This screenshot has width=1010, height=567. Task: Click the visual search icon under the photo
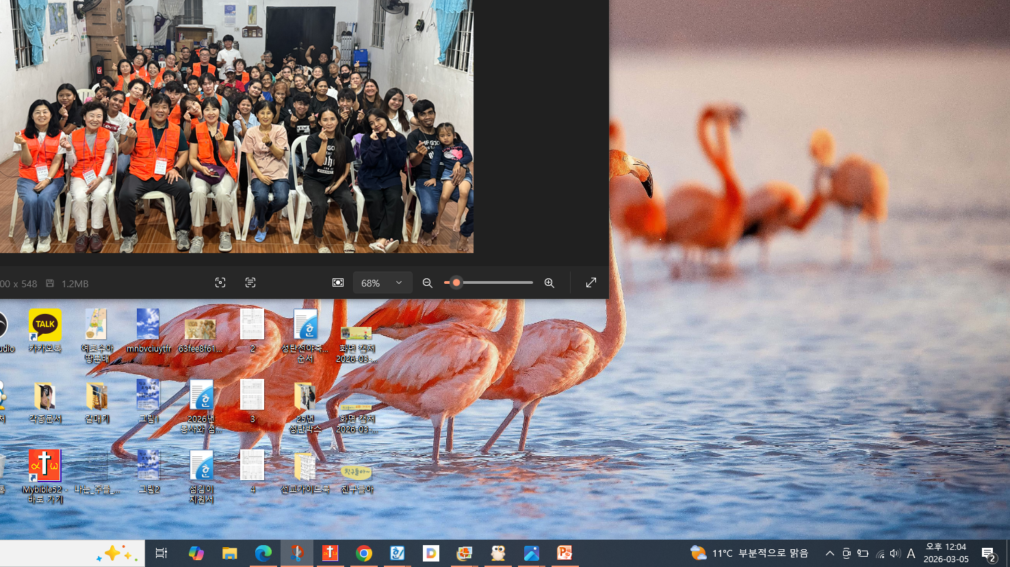(220, 283)
